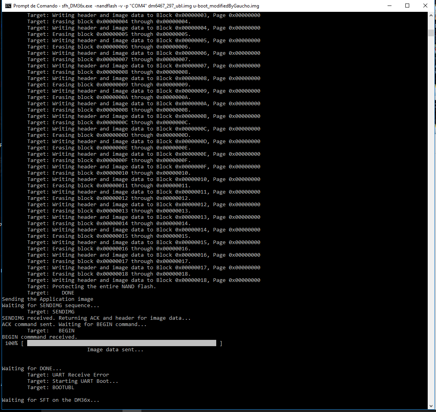Click the 'Image data sent...' text
The width and height of the screenshot is (436, 412).
115,350
